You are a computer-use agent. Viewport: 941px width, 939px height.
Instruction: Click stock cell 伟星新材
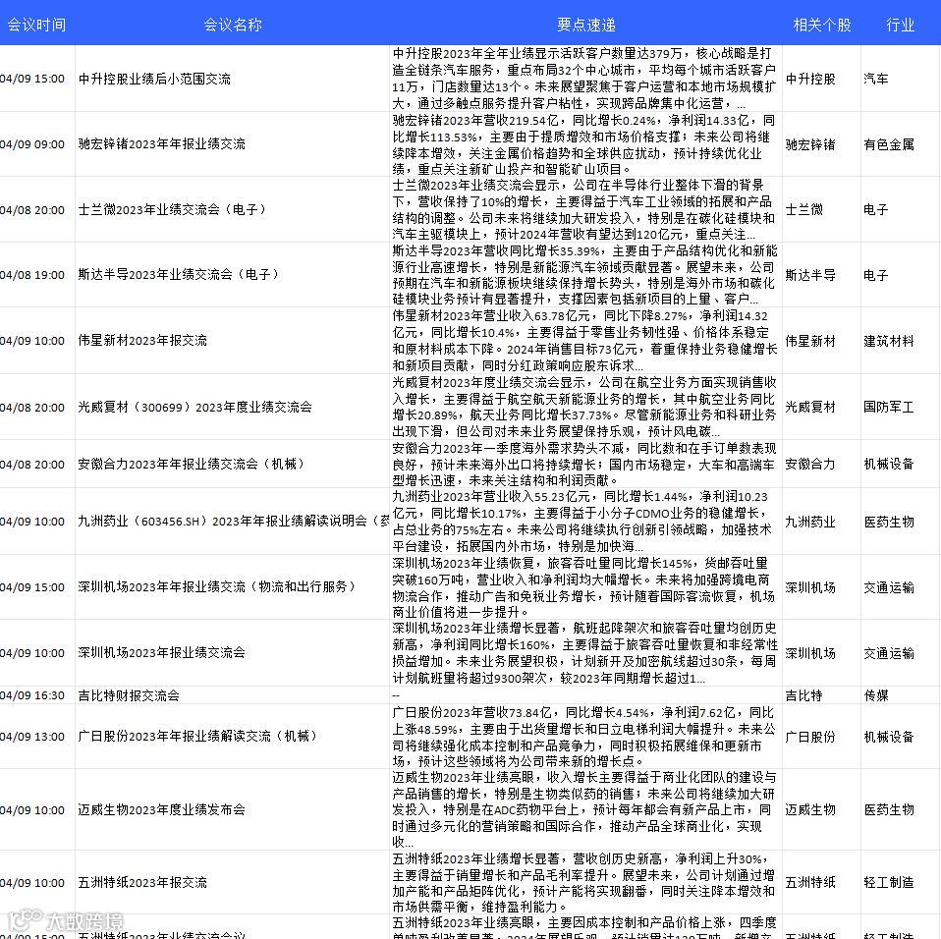click(x=810, y=341)
